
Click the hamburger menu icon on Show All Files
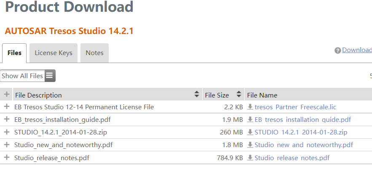(50, 76)
